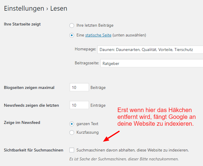203x166 pixels.
Task: Click the 'Beitragsseite:' field label
Action: pos(87,63)
